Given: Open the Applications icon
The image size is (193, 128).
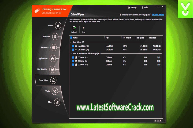Looking at the screenshot, I should [53, 58].
